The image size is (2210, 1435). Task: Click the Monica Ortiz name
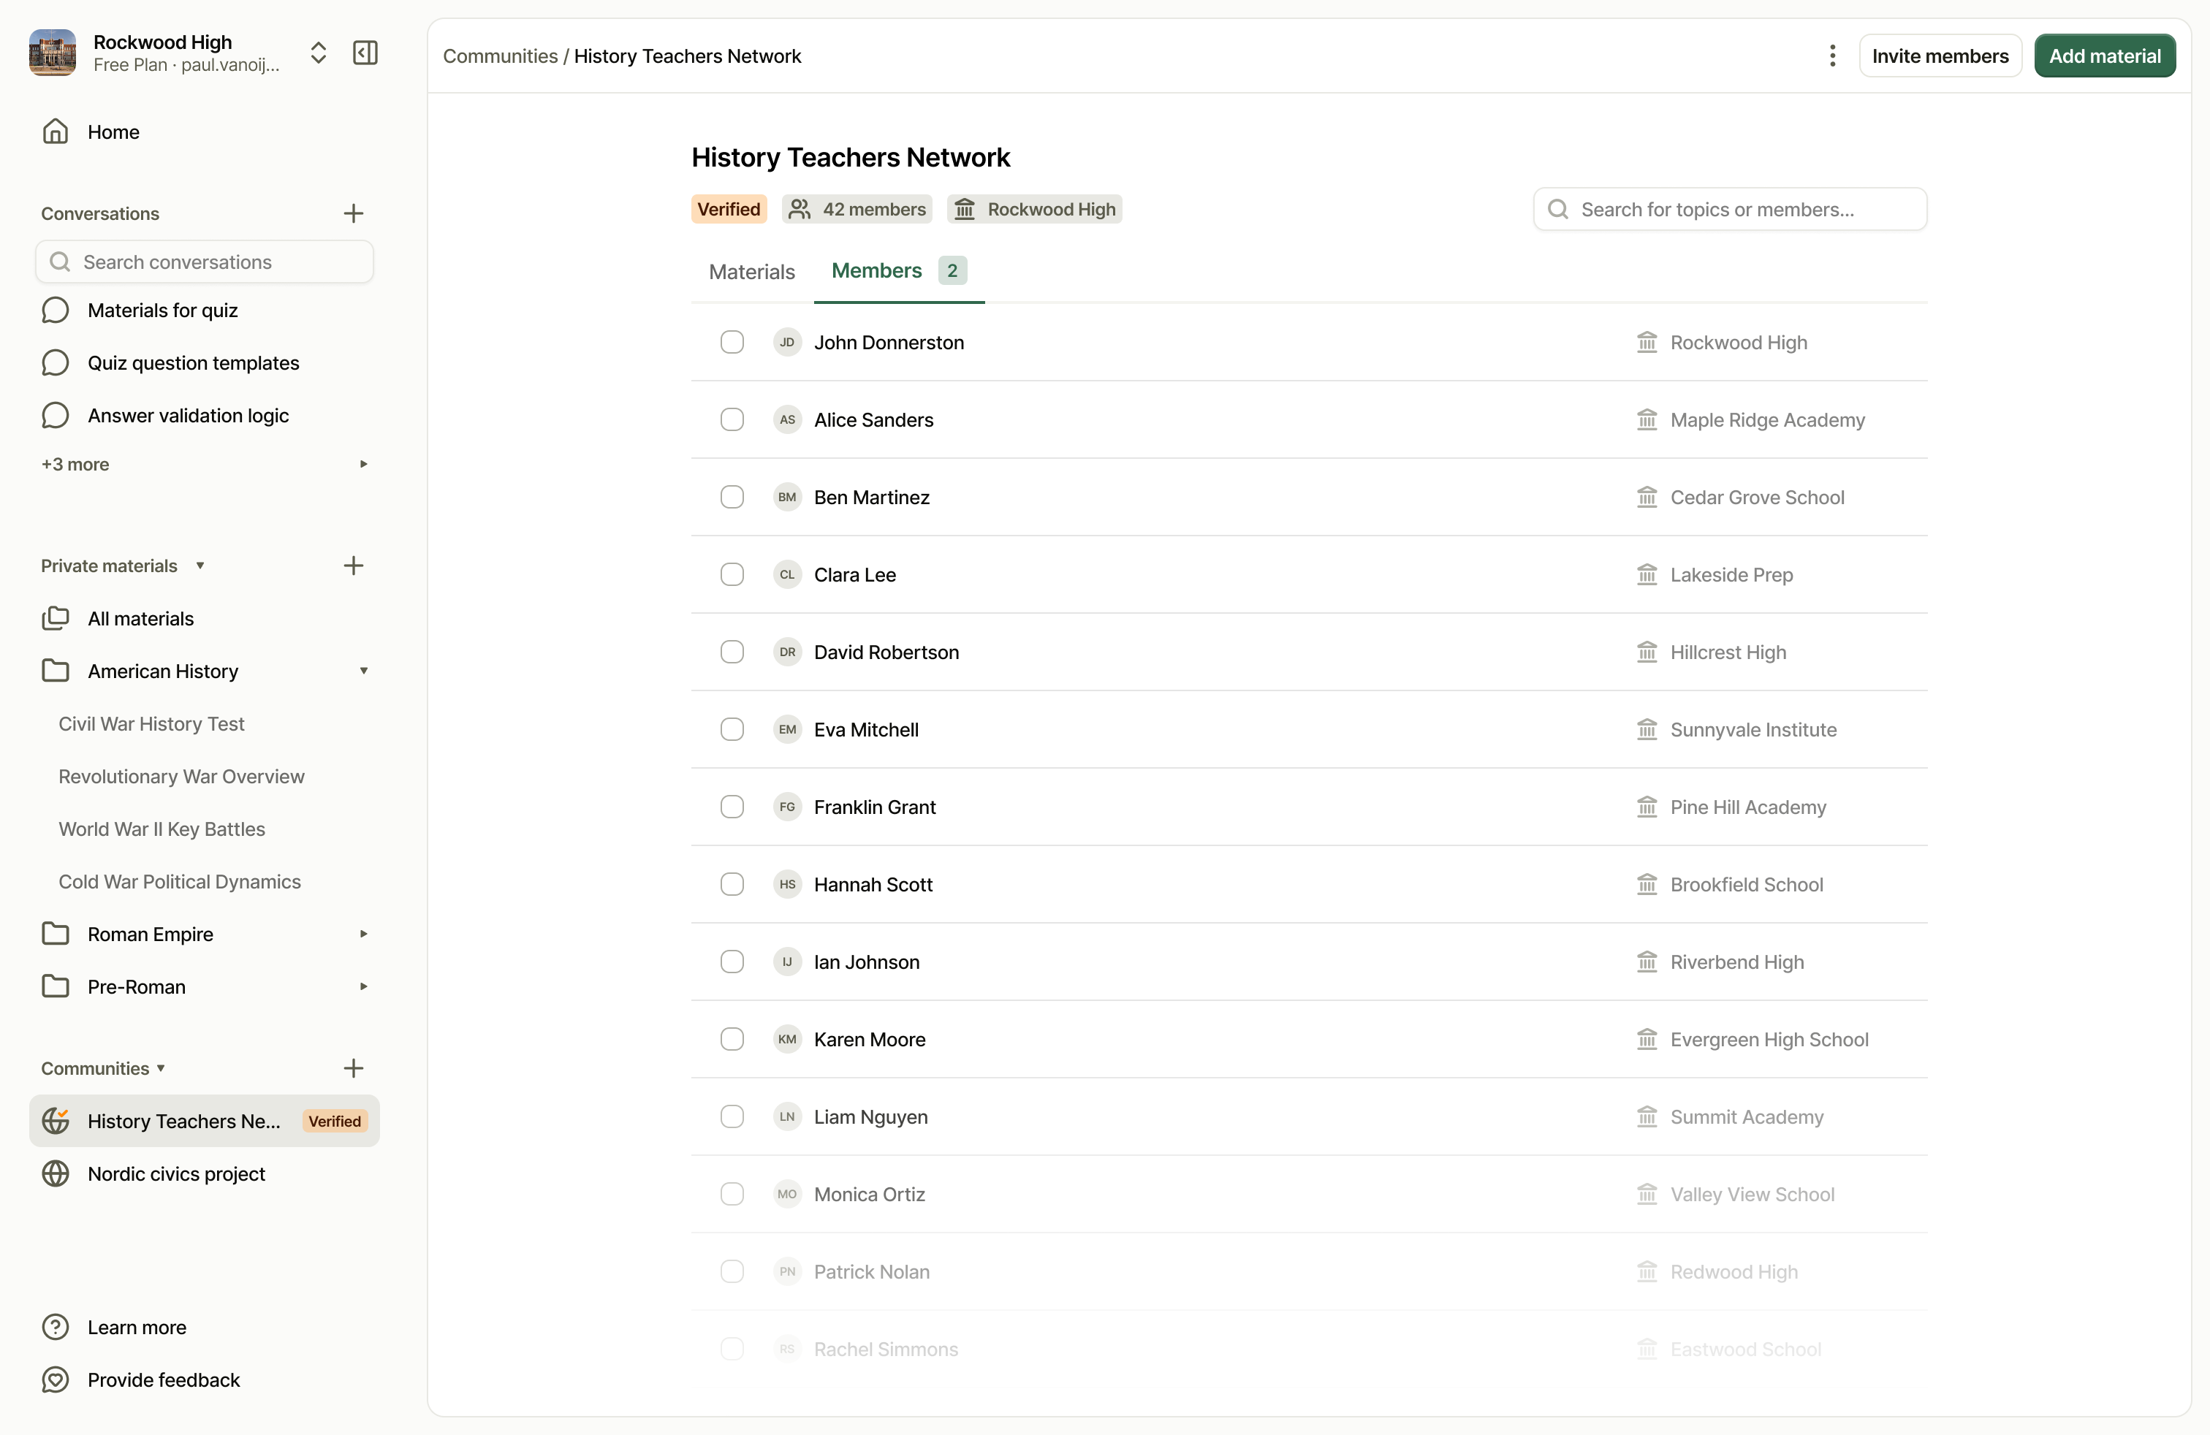[x=869, y=1194]
